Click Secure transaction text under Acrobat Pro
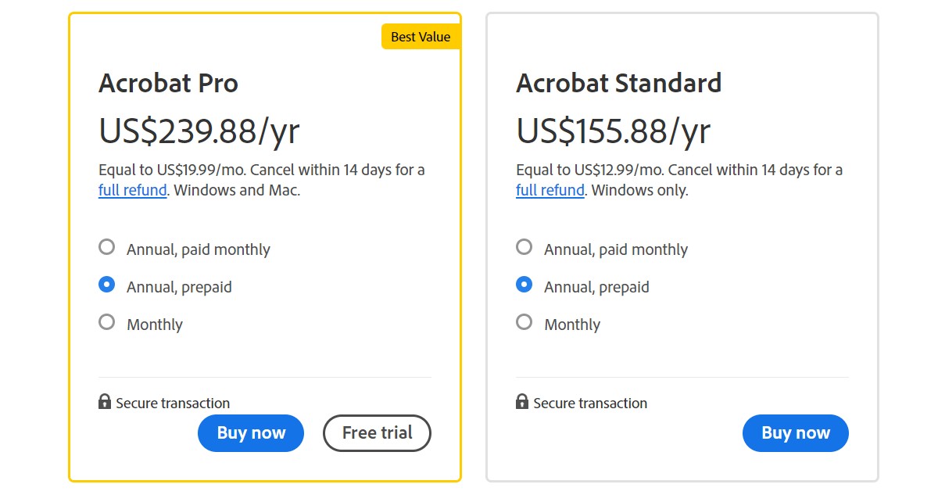Screen dimensions: 938x495 (x=172, y=404)
